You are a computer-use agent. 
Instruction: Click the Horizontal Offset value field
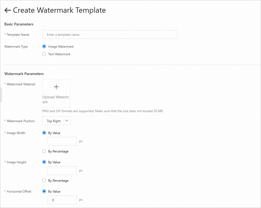62,200
